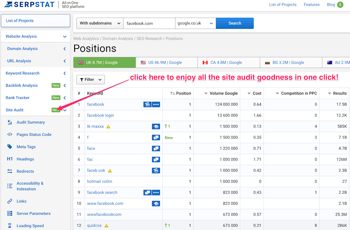Expand the Domain Analysis chevron
Screen dimensions: 350x230
click(65, 49)
